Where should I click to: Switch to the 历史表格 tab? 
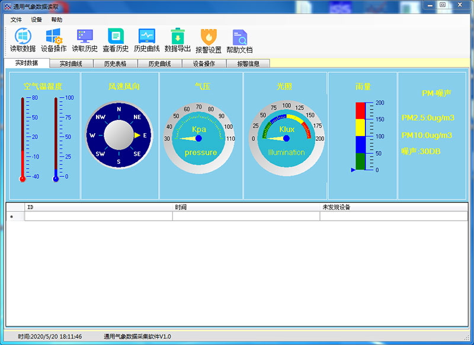point(116,64)
